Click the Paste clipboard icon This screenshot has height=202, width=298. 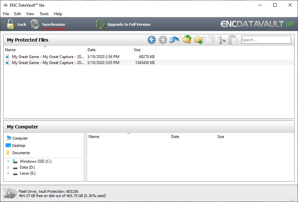click(x=233, y=40)
